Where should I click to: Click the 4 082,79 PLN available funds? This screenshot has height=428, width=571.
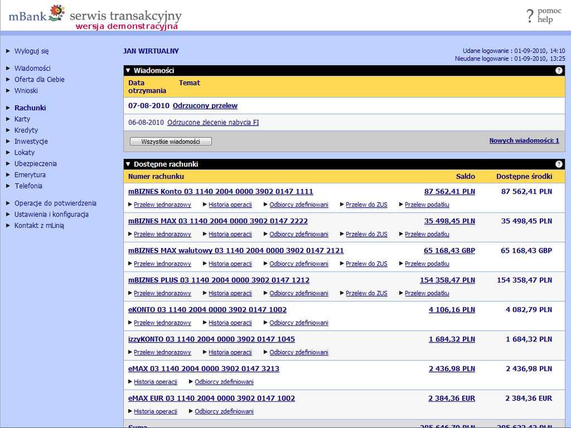pyautogui.click(x=529, y=309)
